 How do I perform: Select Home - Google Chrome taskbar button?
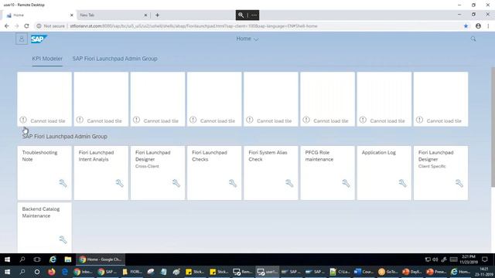[x=101, y=259]
